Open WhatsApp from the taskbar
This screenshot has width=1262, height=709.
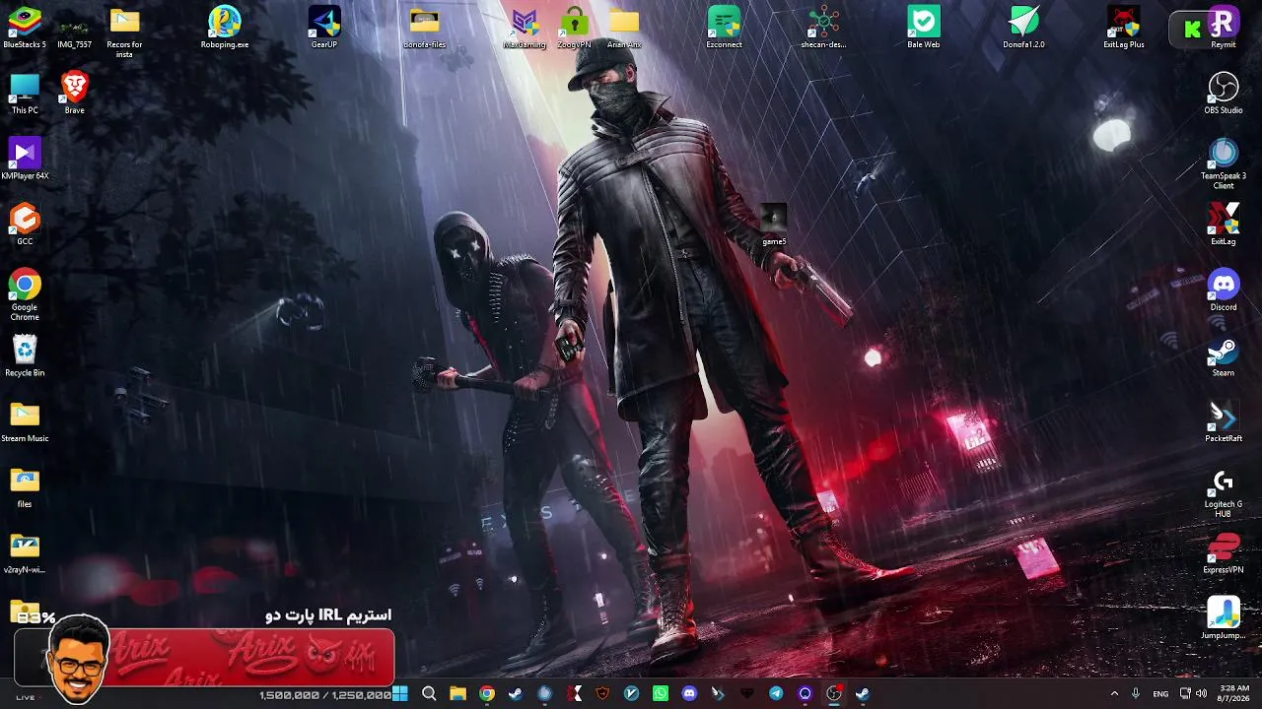pyautogui.click(x=661, y=693)
